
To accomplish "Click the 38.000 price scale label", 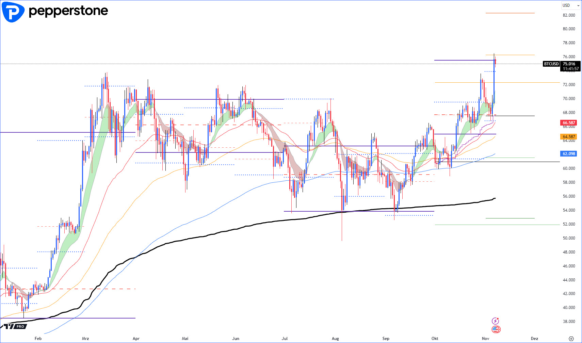I will tap(569, 322).
